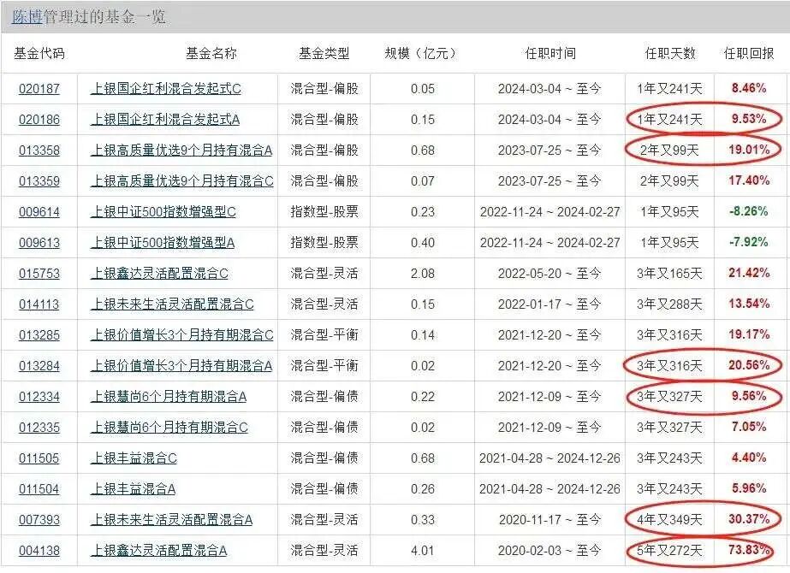The width and height of the screenshot is (790, 573).
Task: Select 混合型-灵活 type in 004138 row
Action: pos(324,551)
